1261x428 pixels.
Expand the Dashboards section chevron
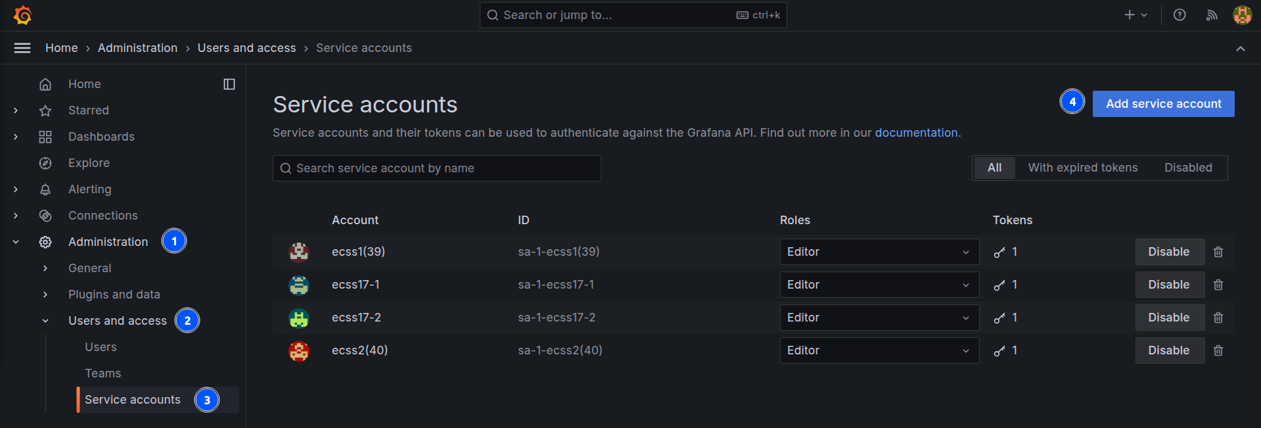pos(16,137)
